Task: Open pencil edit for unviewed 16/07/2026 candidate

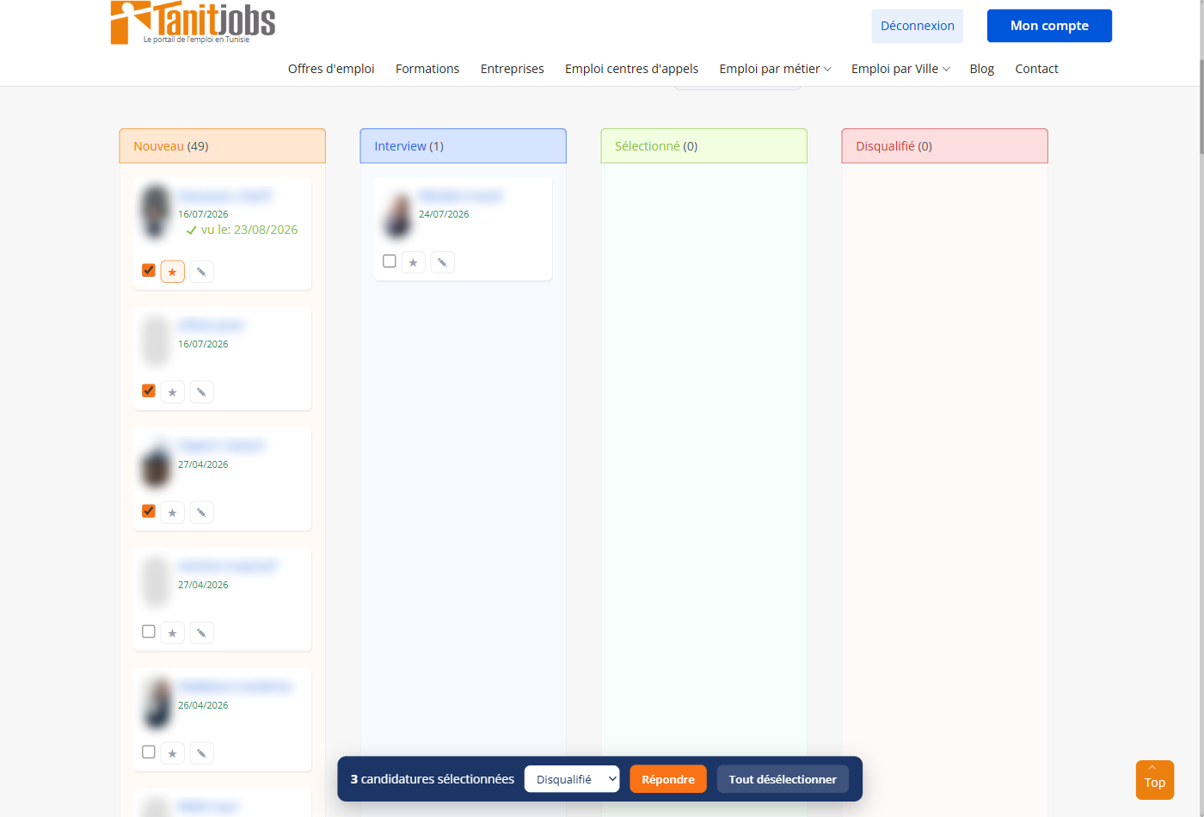Action: 201,392
